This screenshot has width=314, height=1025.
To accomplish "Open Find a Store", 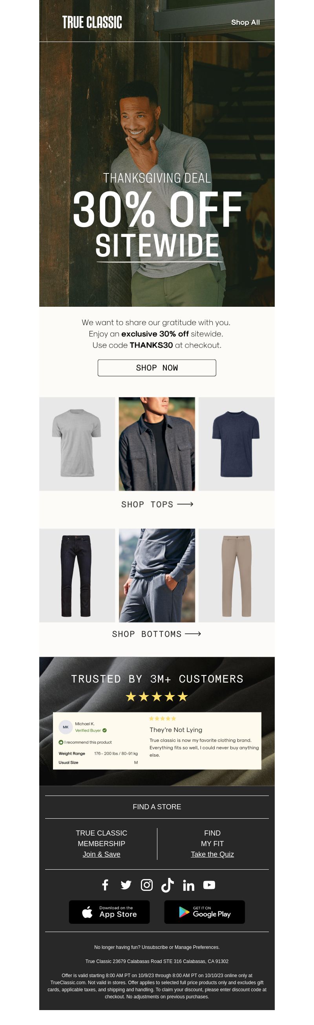I will 157,807.
